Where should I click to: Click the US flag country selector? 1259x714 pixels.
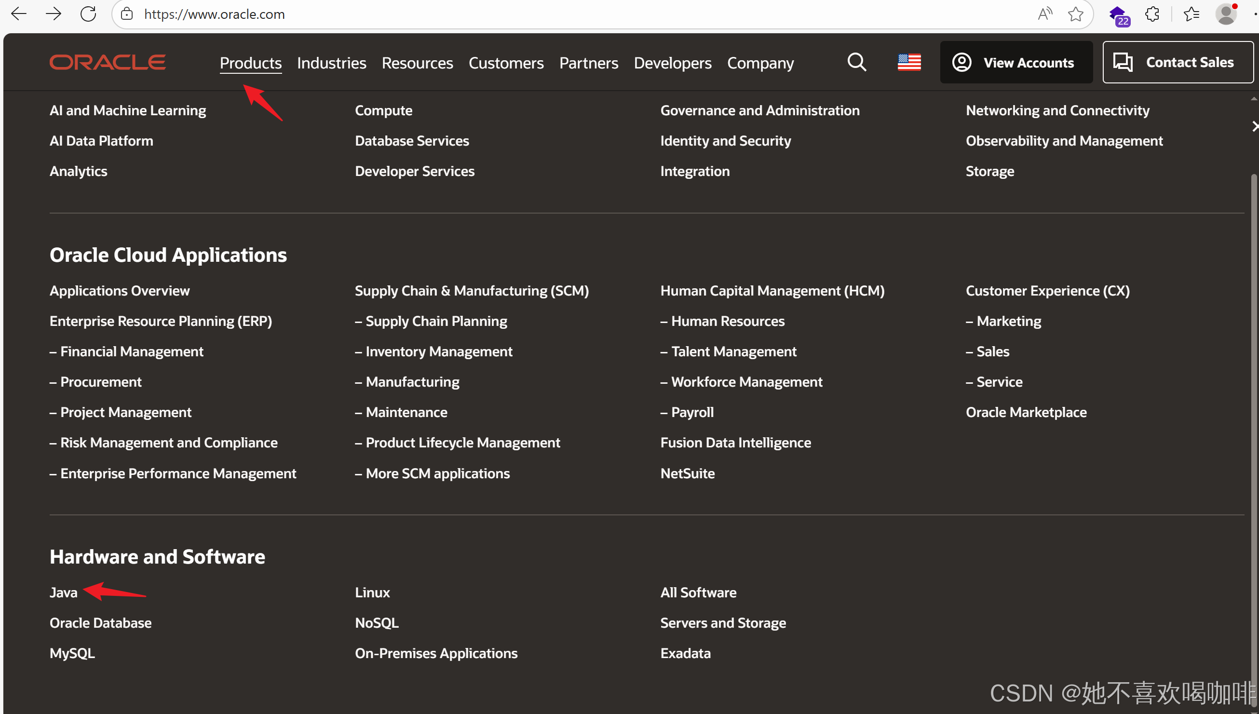tap(909, 62)
